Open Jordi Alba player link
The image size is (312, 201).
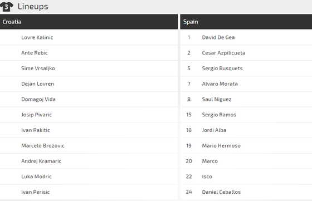pyautogui.click(x=214, y=130)
